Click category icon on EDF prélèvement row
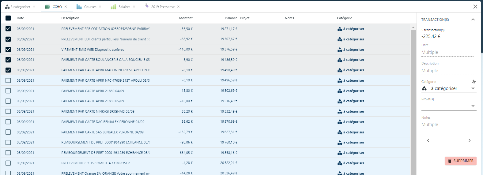Viewport: 483px width, 175px height. pyautogui.click(x=340, y=39)
